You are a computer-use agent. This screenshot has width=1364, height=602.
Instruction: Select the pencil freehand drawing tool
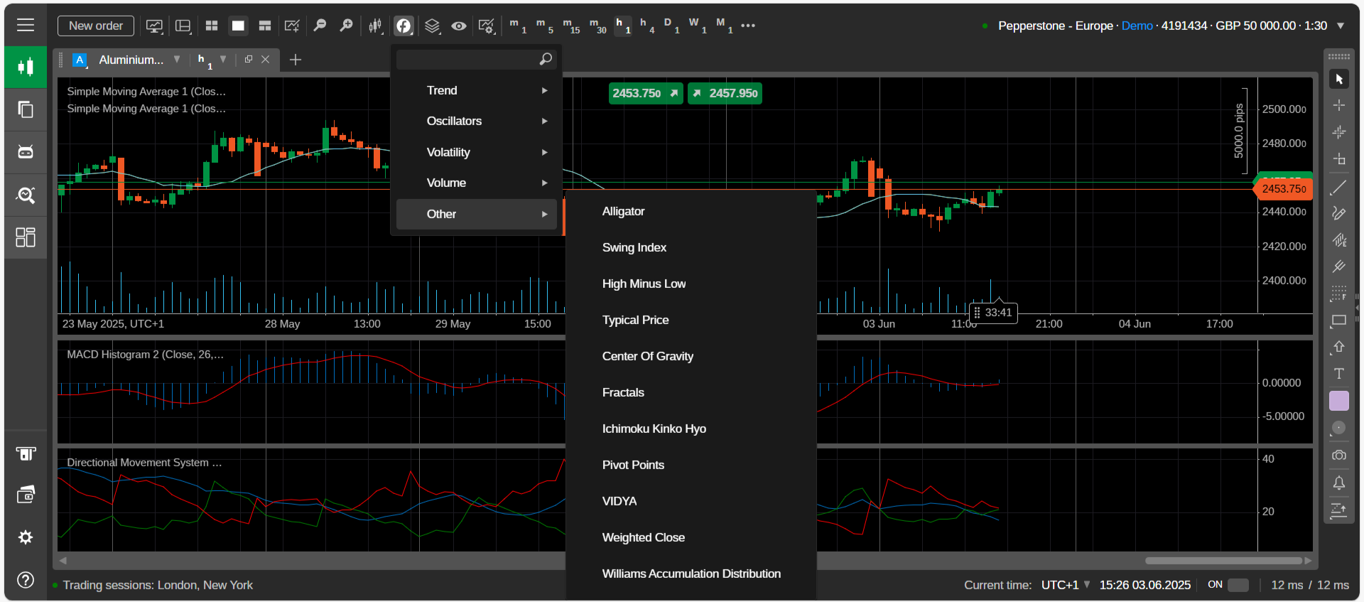click(x=1339, y=213)
